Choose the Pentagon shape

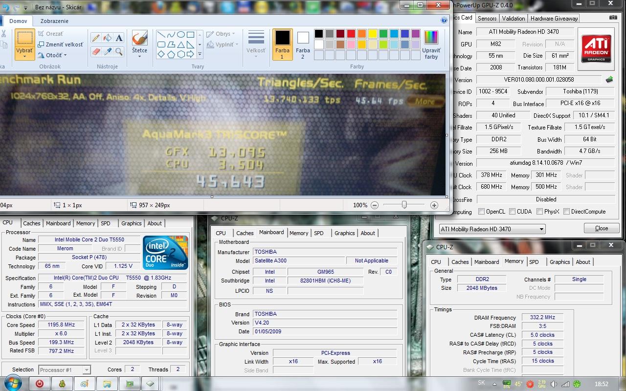[171, 54]
